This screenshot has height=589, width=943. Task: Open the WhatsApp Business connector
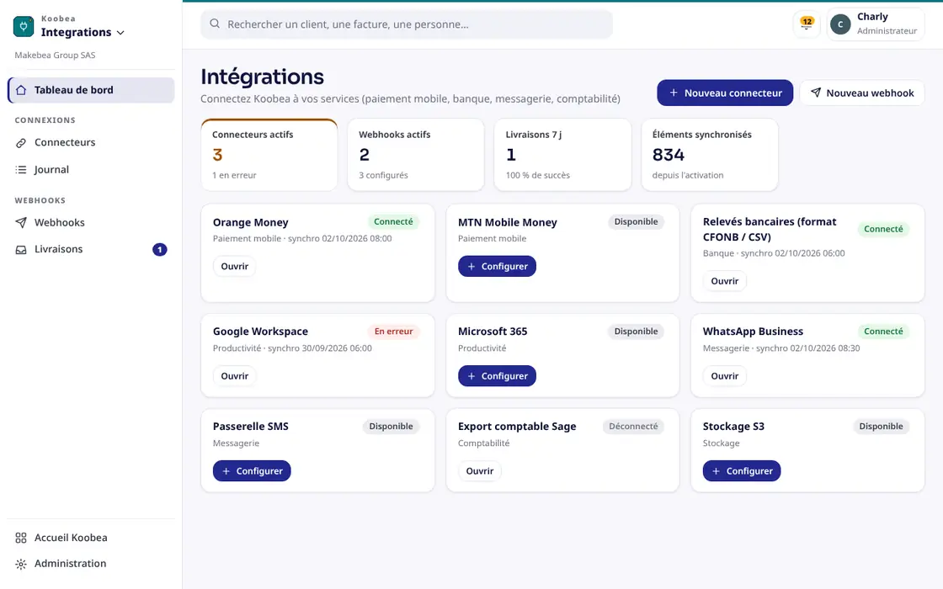point(725,376)
